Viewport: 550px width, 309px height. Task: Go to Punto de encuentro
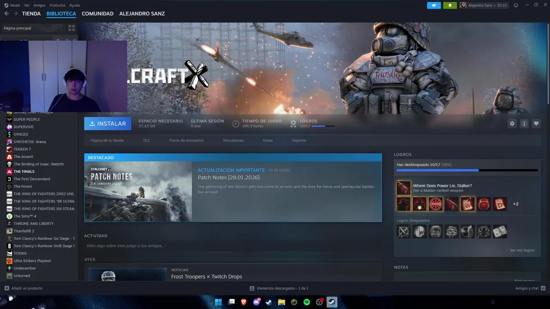tap(186, 140)
